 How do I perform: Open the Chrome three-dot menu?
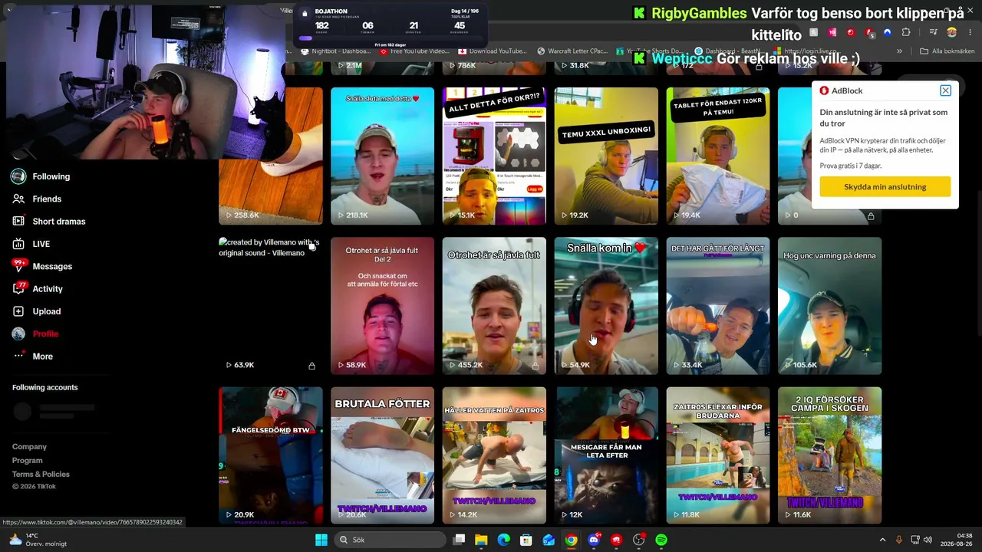pyautogui.click(x=970, y=32)
